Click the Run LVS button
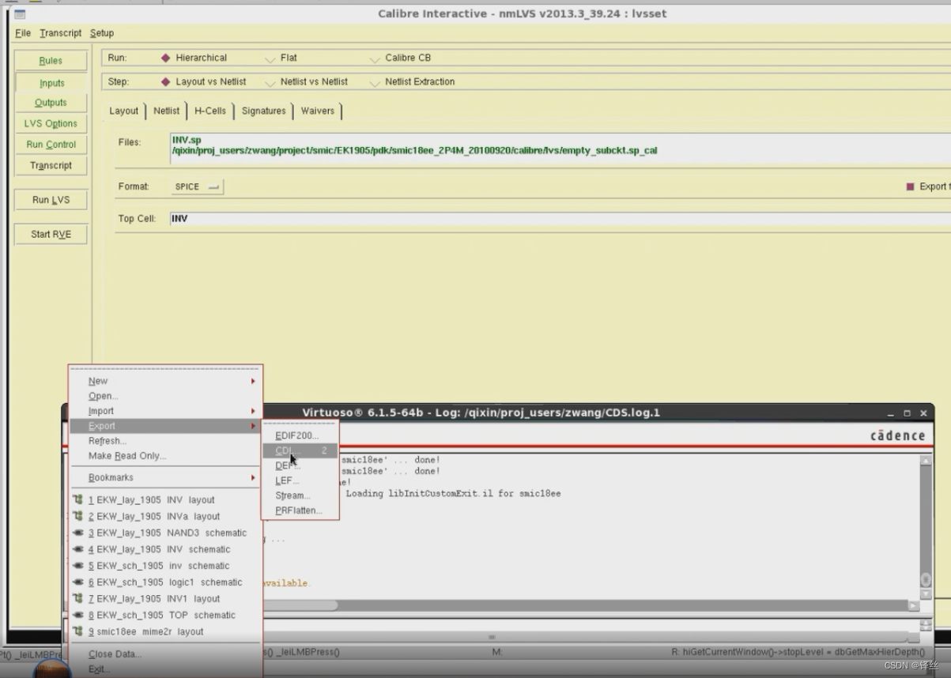Viewport: 951px width, 678px height. click(x=51, y=200)
